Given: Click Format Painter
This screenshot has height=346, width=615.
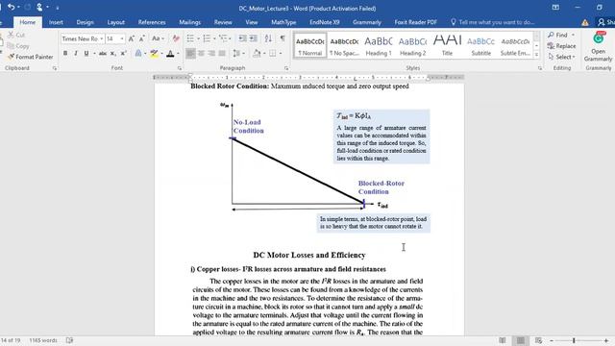Looking at the screenshot, I should pyautogui.click(x=31, y=57).
